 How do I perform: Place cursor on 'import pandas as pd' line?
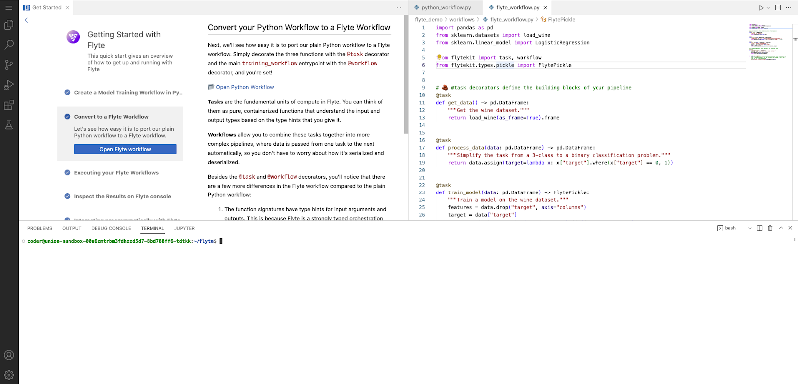click(464, 28)
